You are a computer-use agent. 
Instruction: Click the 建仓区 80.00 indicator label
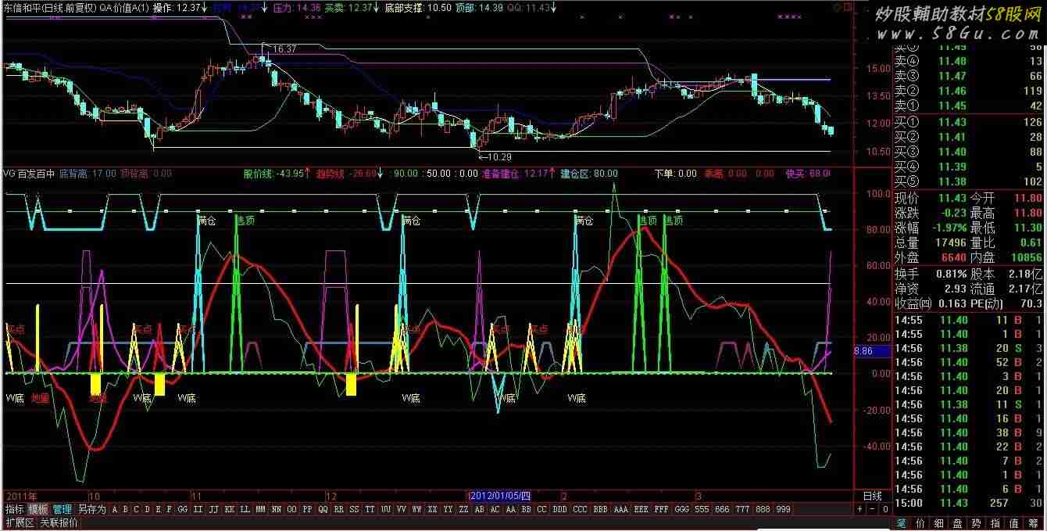pos(589,174)
